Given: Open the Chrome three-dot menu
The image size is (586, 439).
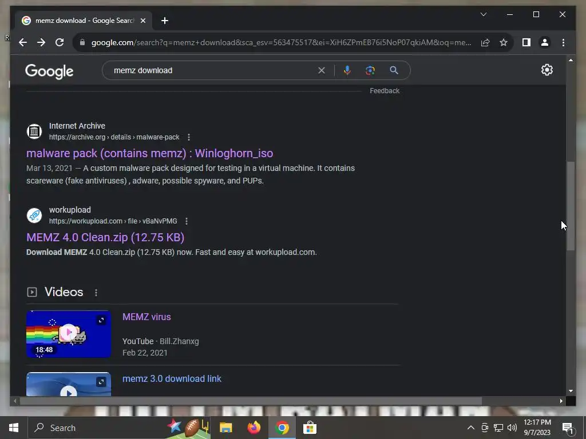Looking at the screenshot, I should (563, 42).
